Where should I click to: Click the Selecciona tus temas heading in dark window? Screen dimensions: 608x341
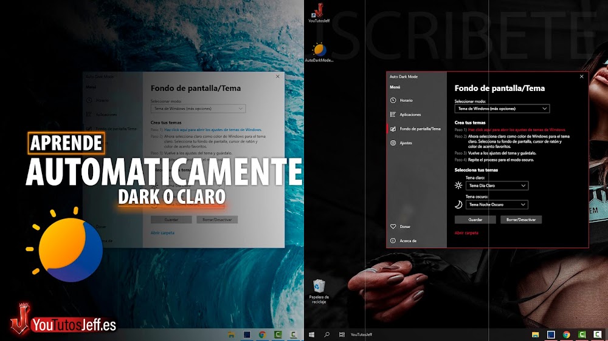click(x=476, y=170)
